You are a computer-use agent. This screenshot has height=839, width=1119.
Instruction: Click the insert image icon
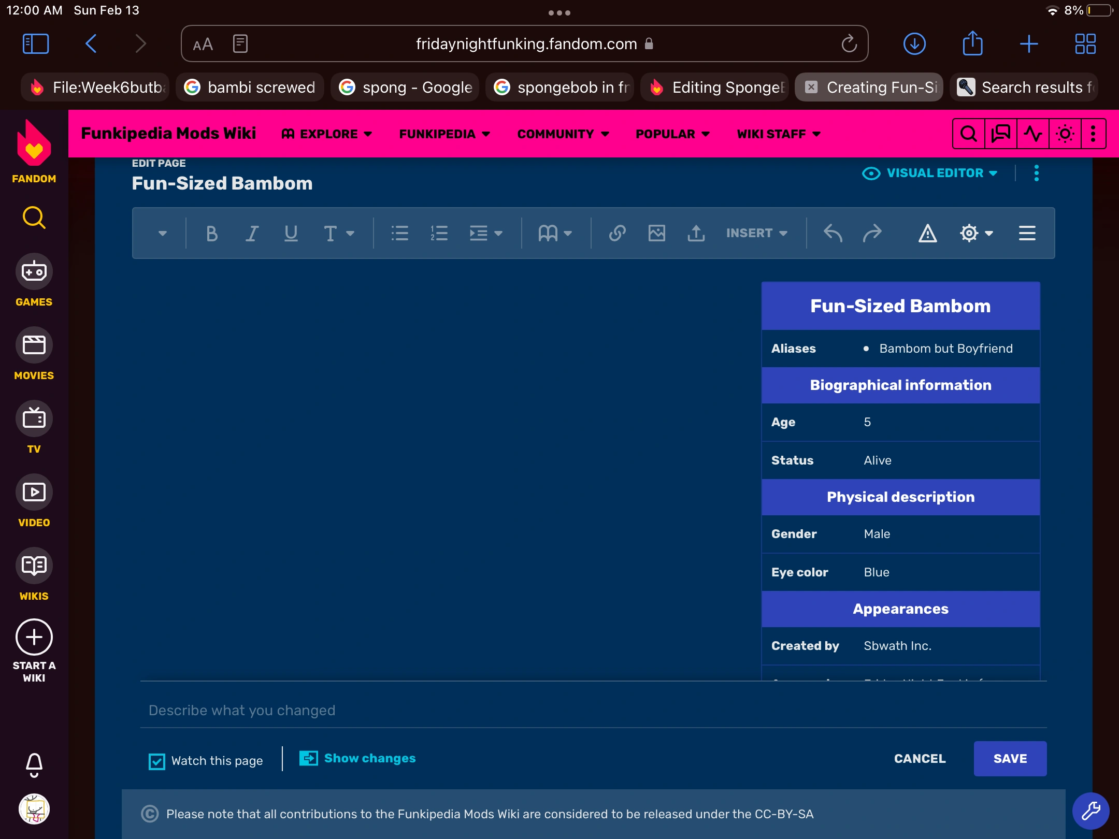coord(656,234)
